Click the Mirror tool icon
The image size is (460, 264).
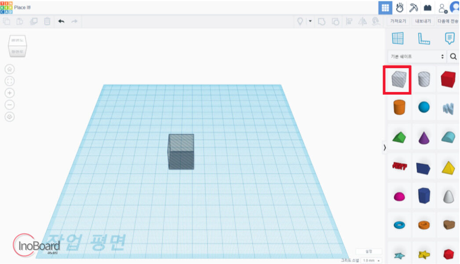pos(363,22)
